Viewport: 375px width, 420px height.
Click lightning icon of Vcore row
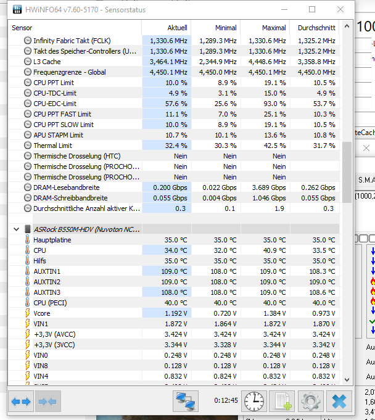pyautogui.click(x=27, y=313)
